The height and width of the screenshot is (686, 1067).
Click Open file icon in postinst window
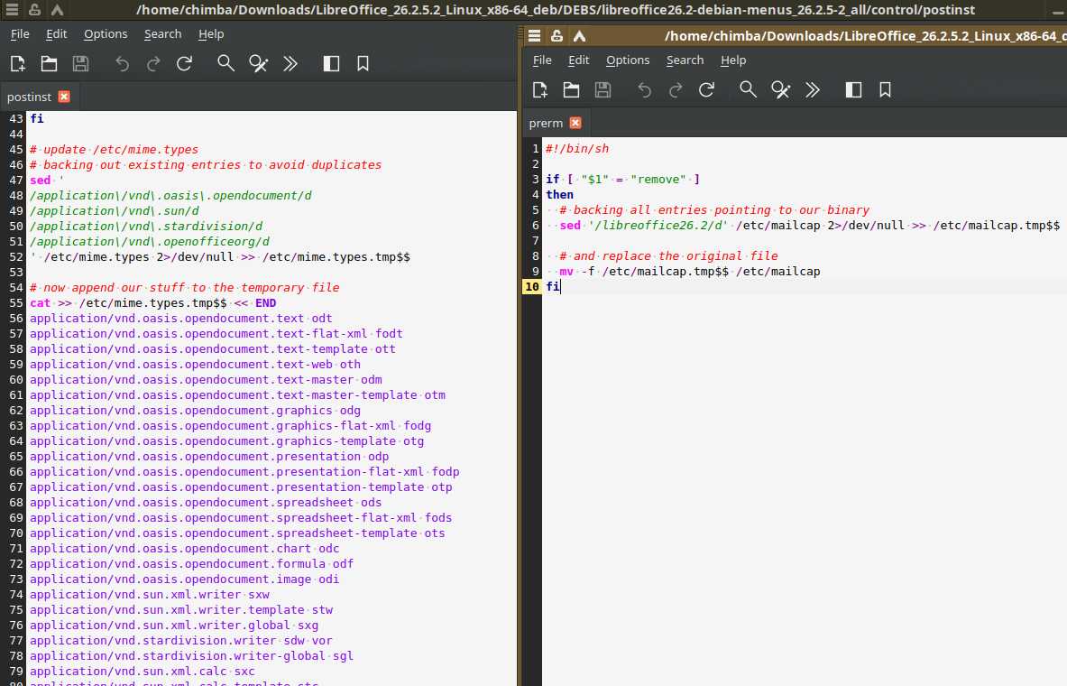49,64
